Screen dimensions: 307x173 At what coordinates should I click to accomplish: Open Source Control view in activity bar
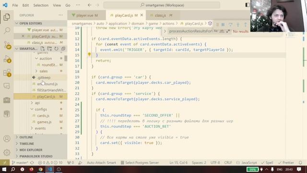click(x=7, y=45)
